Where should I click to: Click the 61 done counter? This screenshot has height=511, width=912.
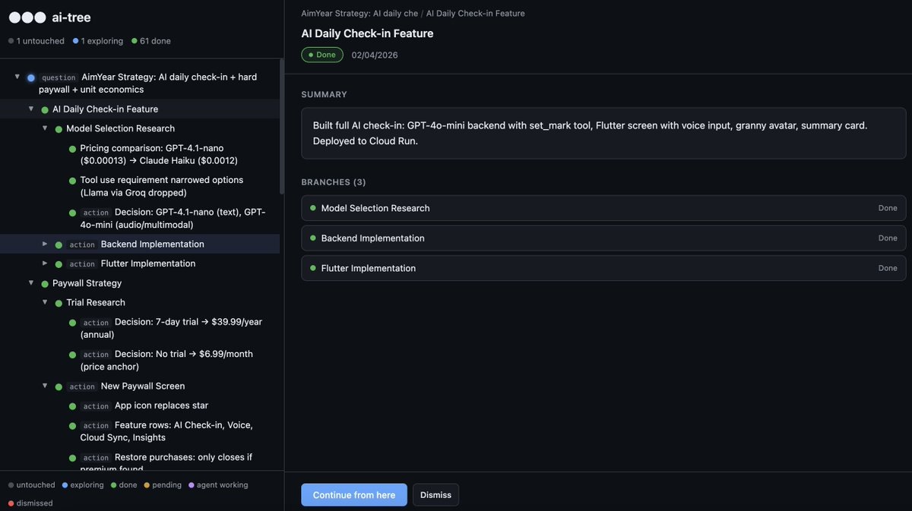(x=151, y=41)
